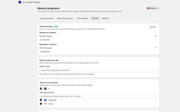Uncheck the Facebook sharing checkbox
The image size is (180, 112).
(x=41, y=100)
